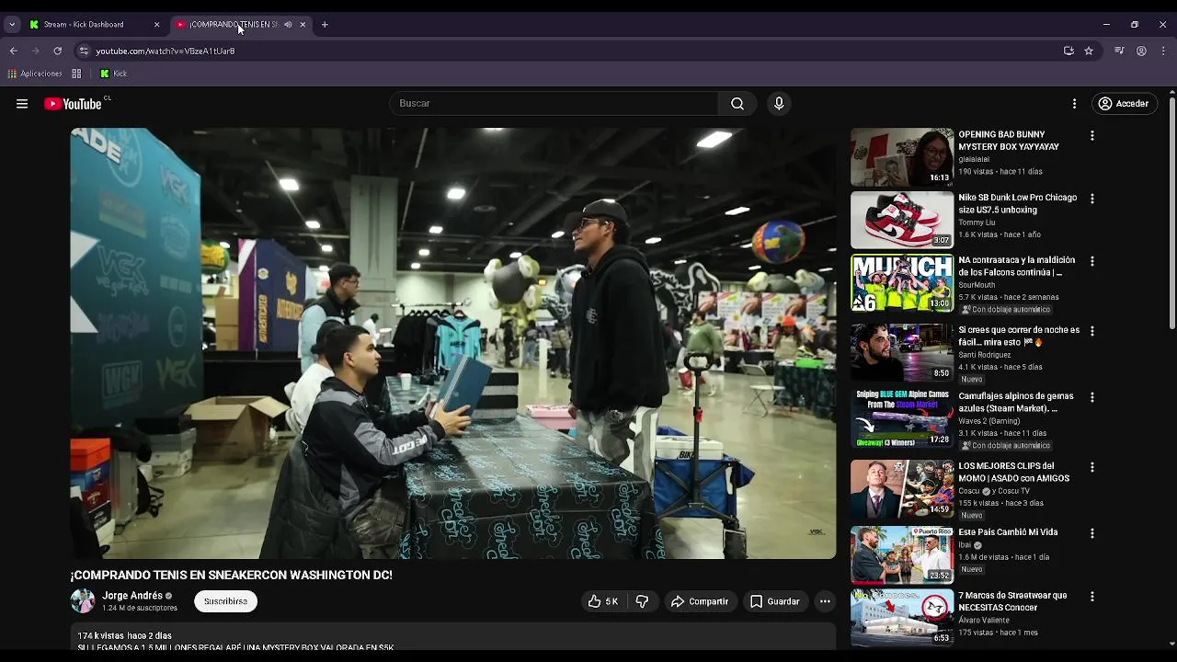Click the address bar URL
This screenshot has width=1177, height=662.
166,51
